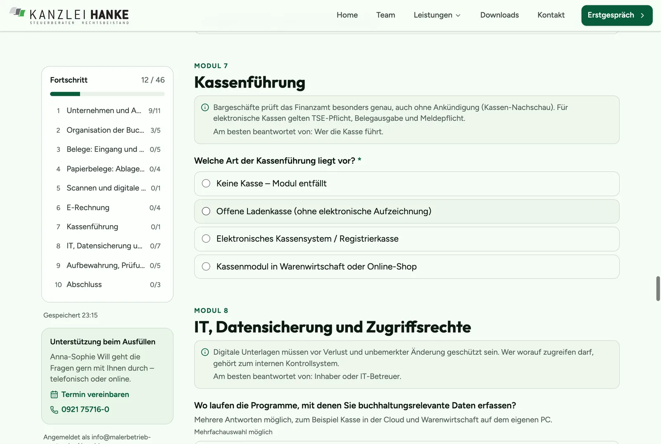
Task: Choose 'Elektronisches Kassensystem / Registrierkasse' option
Action: click(407, 239)
